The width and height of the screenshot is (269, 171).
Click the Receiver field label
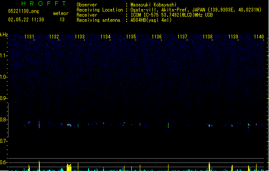(x=87, y=15)
